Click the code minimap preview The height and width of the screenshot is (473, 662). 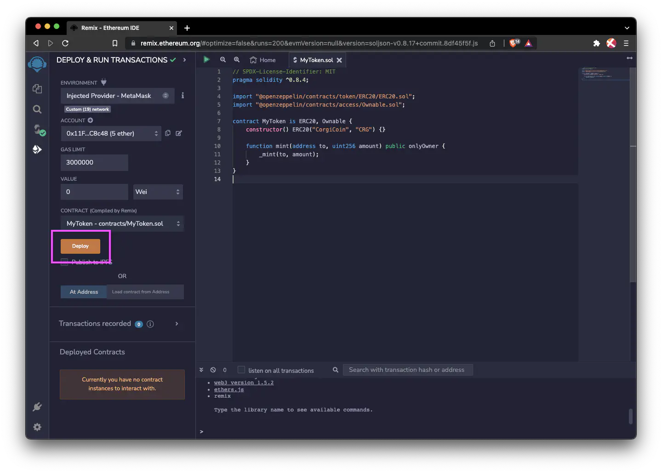[x=604, y=74]
